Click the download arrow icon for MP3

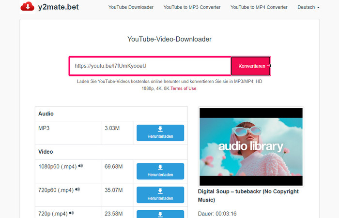[x=160, y=129]
